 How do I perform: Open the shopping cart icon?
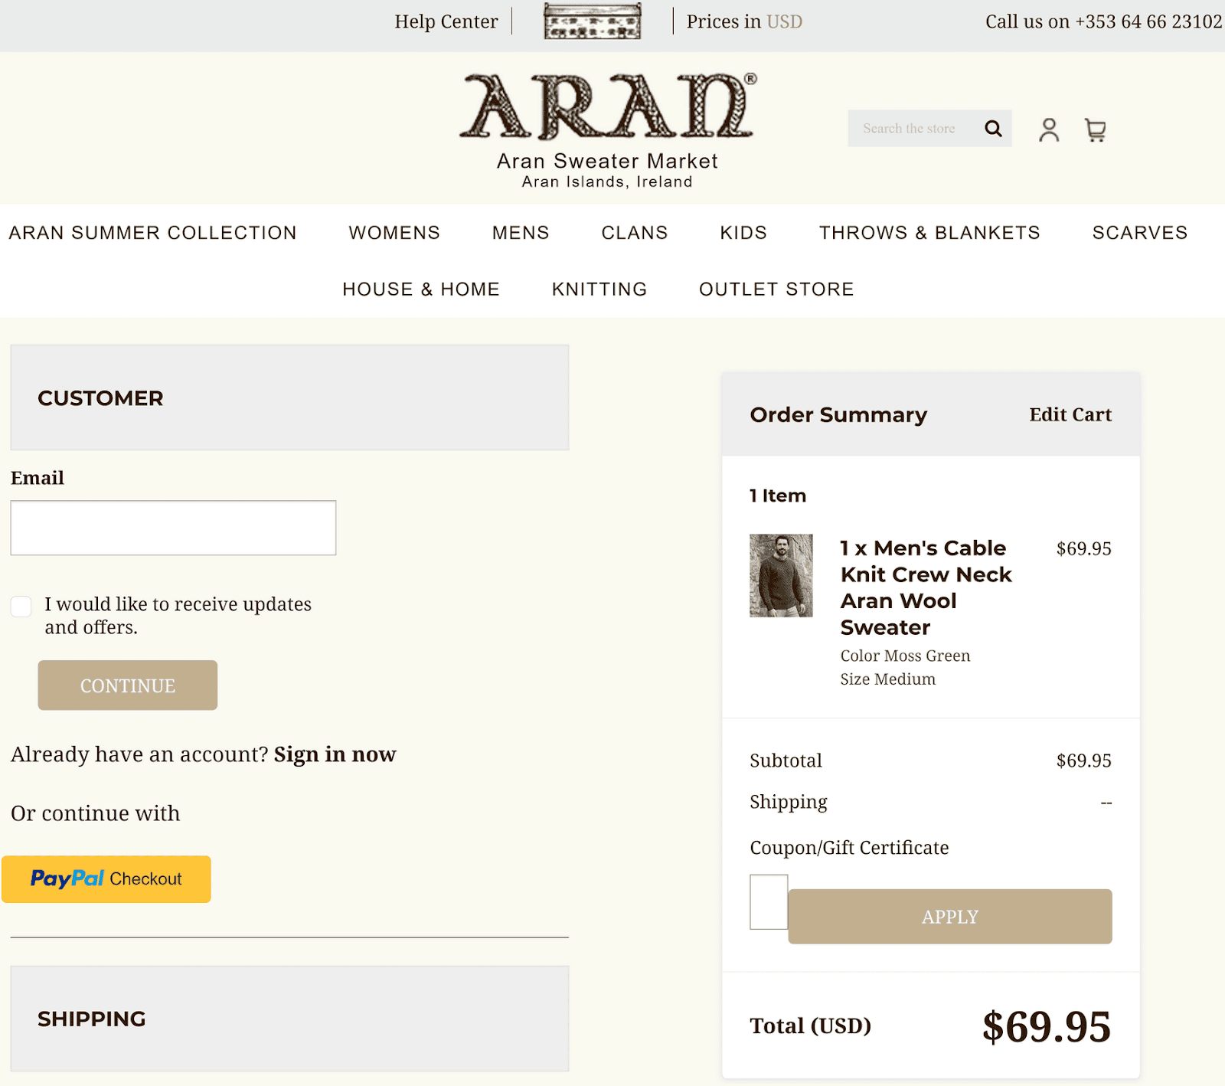1096,130
